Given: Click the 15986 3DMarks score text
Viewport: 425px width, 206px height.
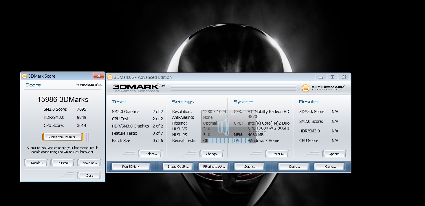Looking at the screenshot, I should pyautogui.click(x=63, y=100).
